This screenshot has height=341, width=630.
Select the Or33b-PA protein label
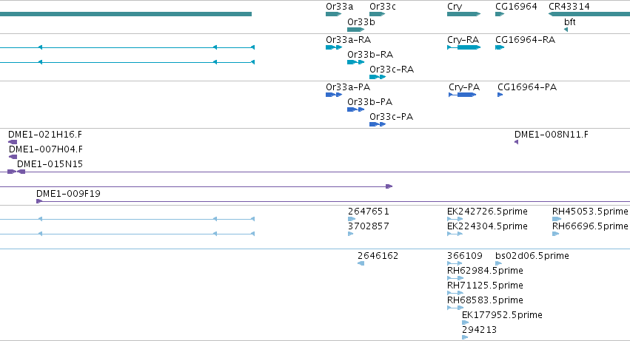[369, 102]
